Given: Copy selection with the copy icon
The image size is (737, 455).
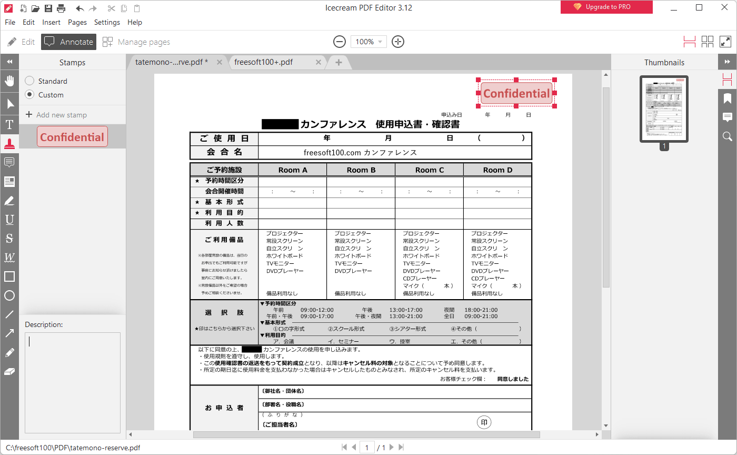Looking at the screenshot, I should [124, 8].
